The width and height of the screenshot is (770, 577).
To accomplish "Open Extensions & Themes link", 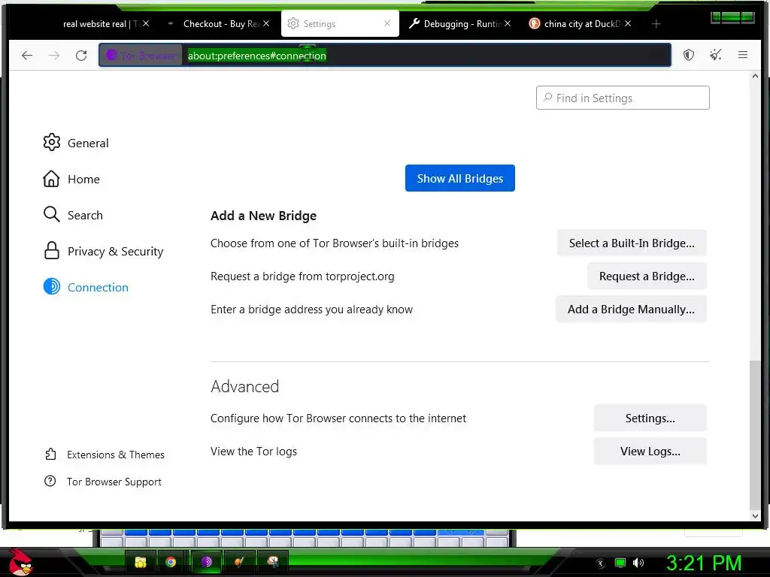I will pos(105,455).
